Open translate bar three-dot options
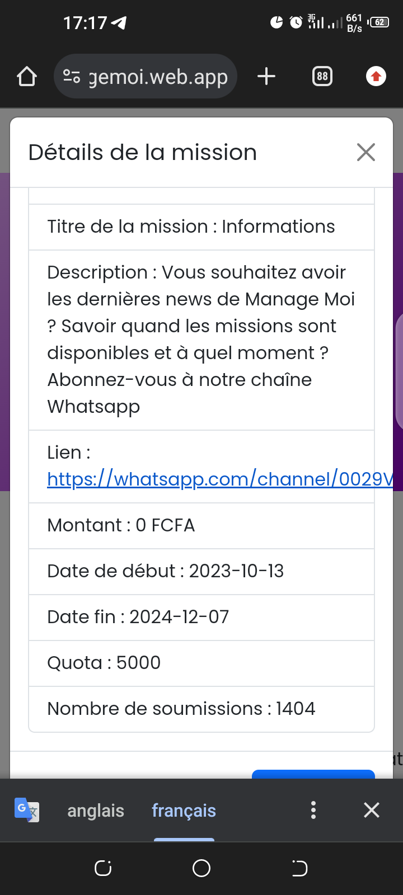 coord(313,810)
